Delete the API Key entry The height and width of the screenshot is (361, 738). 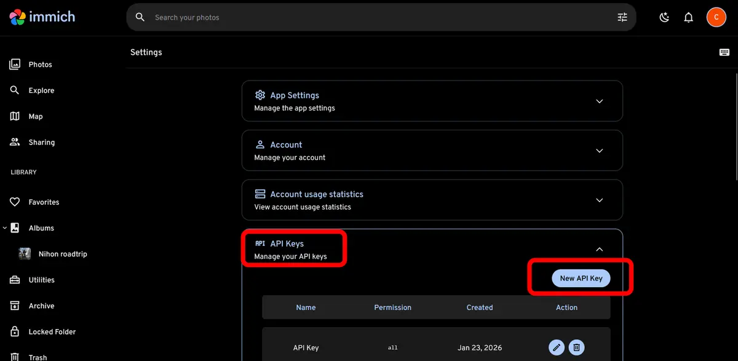[576, 347]
